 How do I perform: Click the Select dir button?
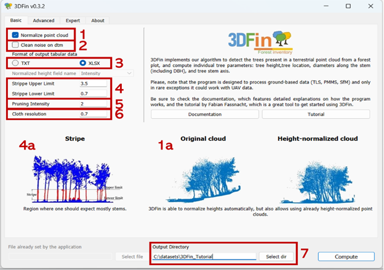click(x=276, y=256)
